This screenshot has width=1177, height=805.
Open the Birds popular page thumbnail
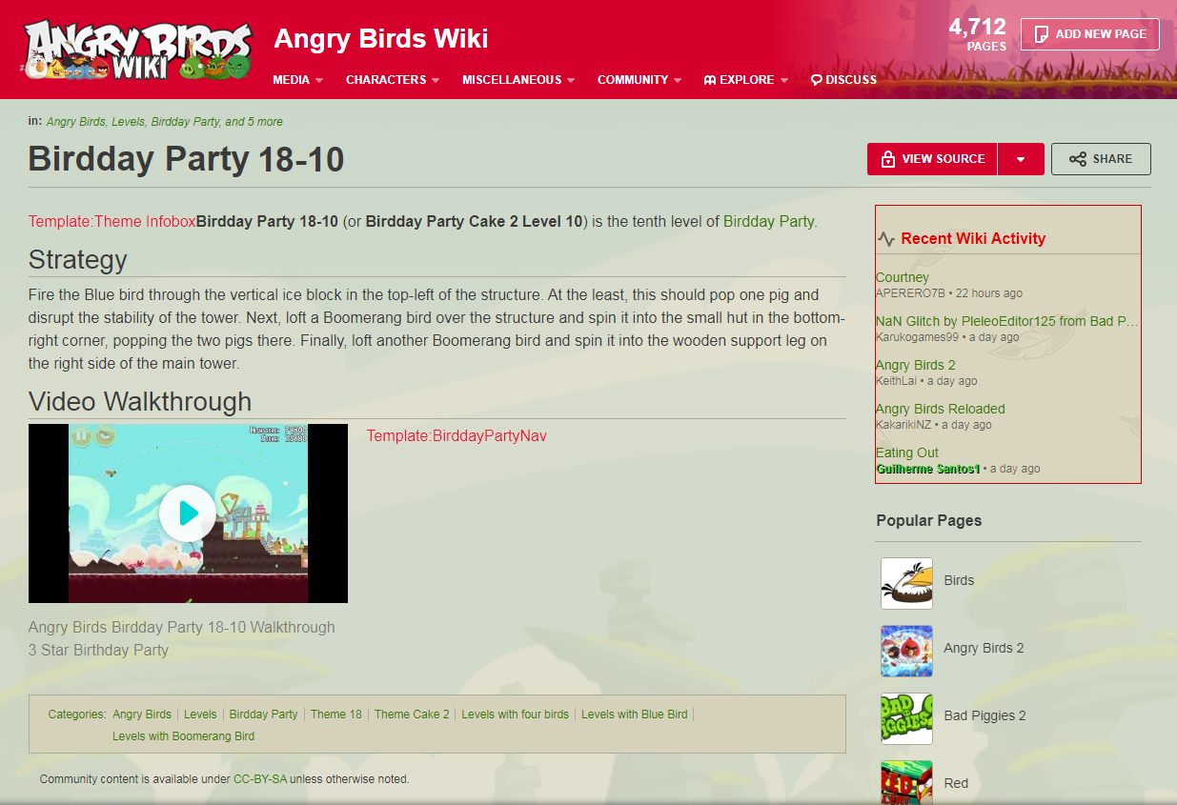[x=906, y=583]
